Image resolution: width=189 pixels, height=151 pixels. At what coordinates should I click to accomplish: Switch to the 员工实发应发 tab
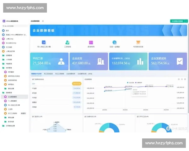[49, 73]
